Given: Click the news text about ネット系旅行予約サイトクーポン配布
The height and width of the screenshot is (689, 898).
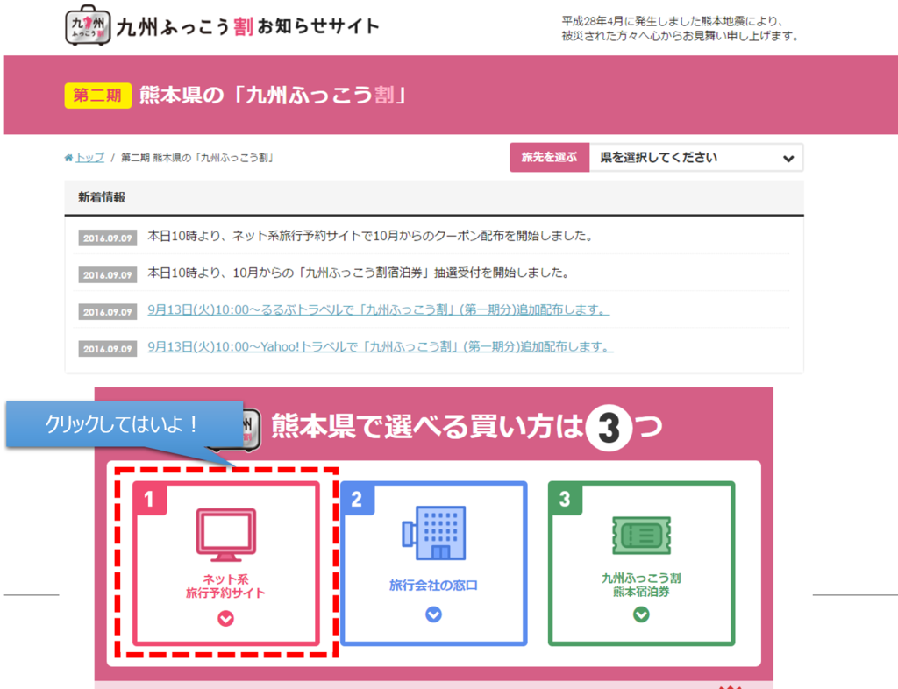Looking at the screenshot, I should 370,236.
